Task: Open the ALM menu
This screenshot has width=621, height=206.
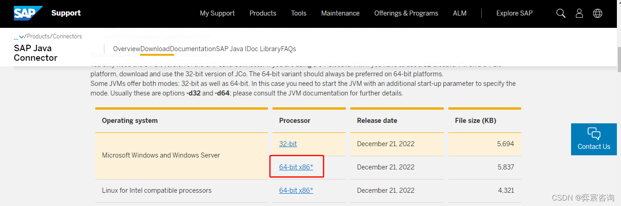Action: click(x=460, y=13)
